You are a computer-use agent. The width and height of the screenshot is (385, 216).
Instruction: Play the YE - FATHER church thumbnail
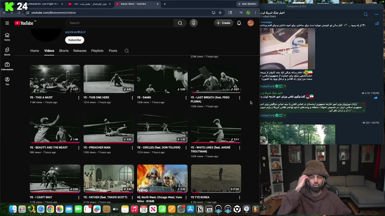(109, 178)
